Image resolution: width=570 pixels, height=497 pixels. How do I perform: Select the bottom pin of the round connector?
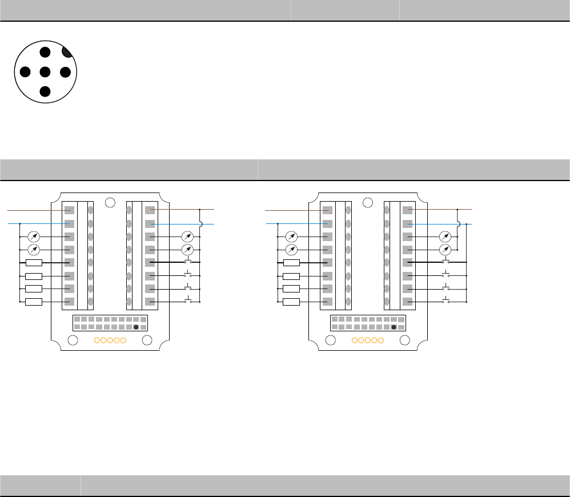[45, 91]
